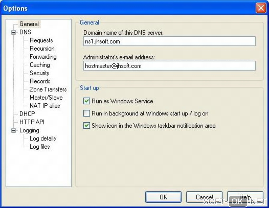
Task: Close the Options dialog window
Action: [x=261, y=8]
